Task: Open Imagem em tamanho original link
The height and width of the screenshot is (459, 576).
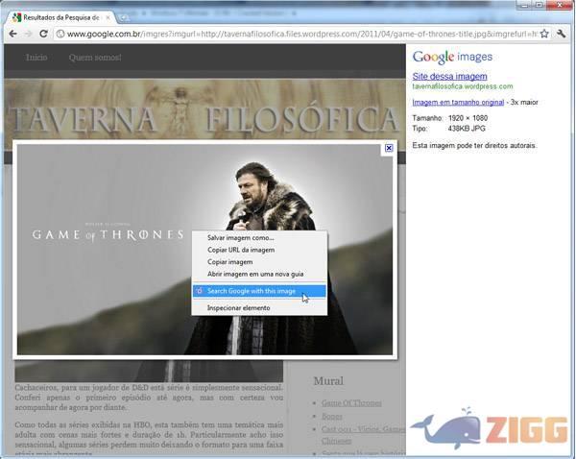Action: (x=458, y=102)
